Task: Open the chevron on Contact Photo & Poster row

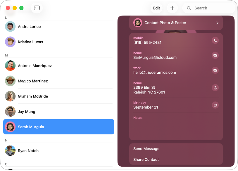Action: [x=217, y=23]
